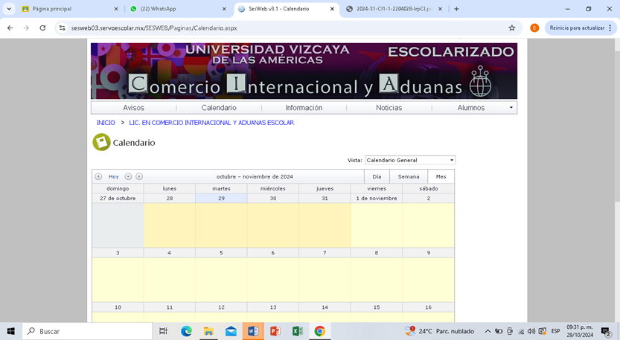Click the browser forward arrow
This screenshot has width=620, height=340.
(x=26, y=28)
